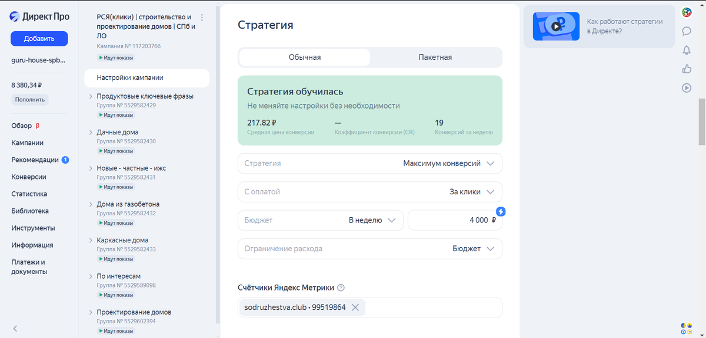Collapse the sidebar using the left chevron
The image size is (706, 338).
pyautogui.click(x=15, y=329)
